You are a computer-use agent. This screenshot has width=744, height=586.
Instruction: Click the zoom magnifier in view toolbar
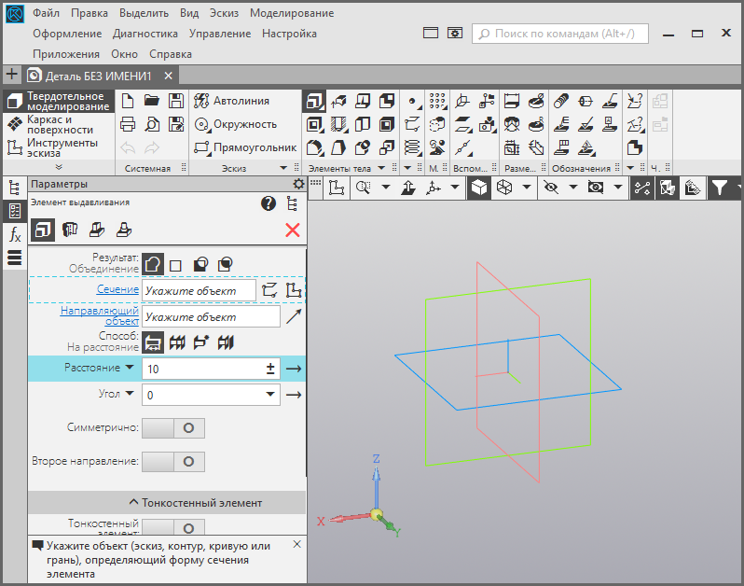coord(363,188)
